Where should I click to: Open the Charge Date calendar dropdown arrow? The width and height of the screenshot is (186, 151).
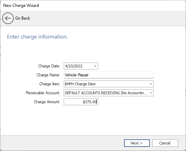pos(95,66)
